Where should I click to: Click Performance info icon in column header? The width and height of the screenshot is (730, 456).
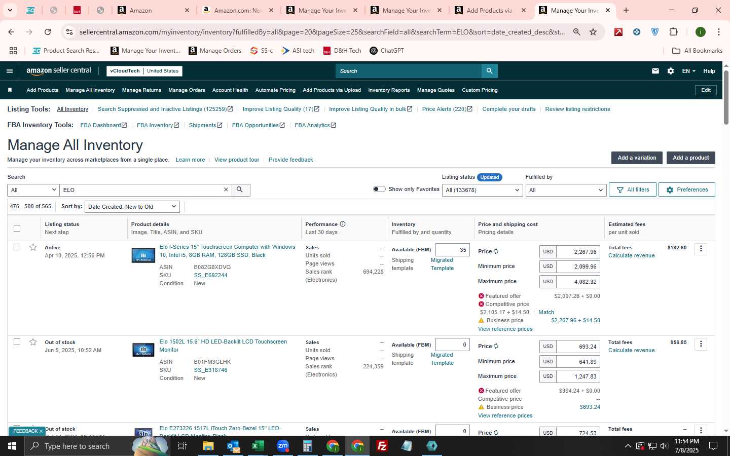pos(343,224)
